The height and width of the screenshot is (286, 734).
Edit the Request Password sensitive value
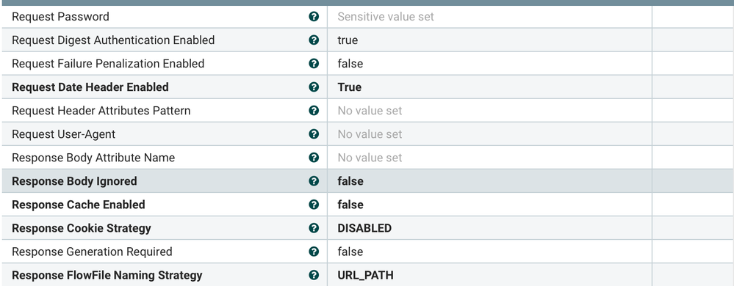click(x=489, y=17)
